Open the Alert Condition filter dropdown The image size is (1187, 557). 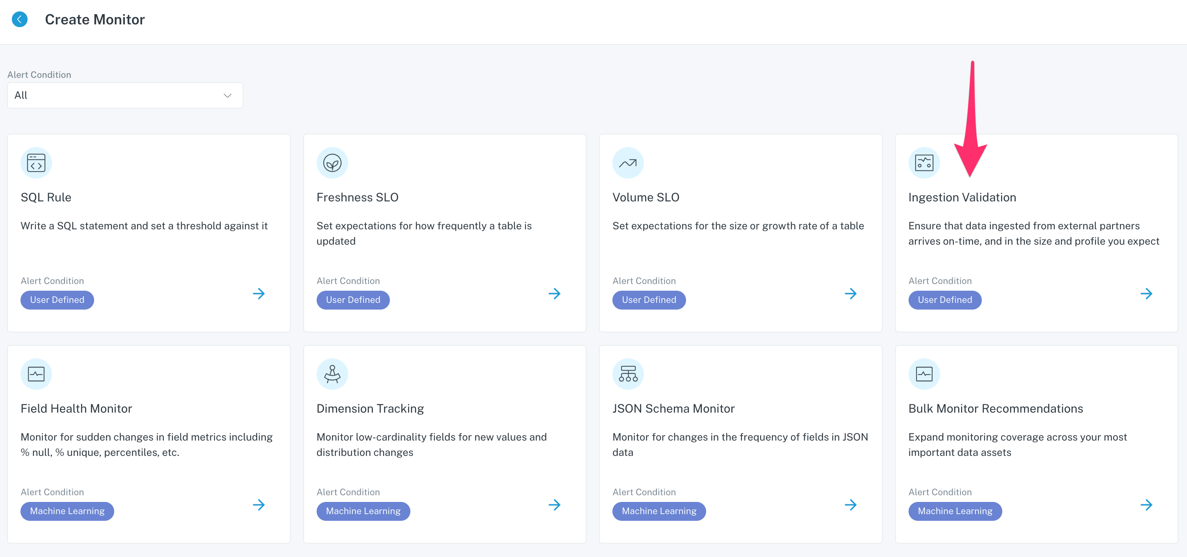(125, 95)
